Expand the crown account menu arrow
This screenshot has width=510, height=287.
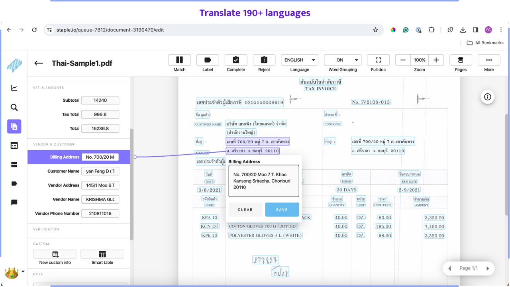tap(23, 271)
